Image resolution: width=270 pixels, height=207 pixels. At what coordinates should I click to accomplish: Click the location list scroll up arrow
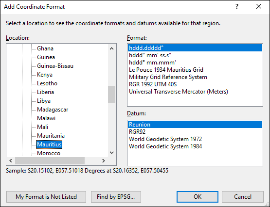111,48
